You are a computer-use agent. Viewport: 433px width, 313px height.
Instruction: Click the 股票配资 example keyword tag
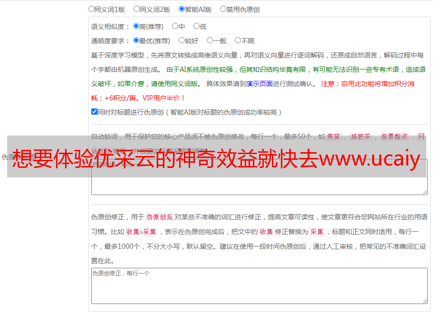pos(395,137)
